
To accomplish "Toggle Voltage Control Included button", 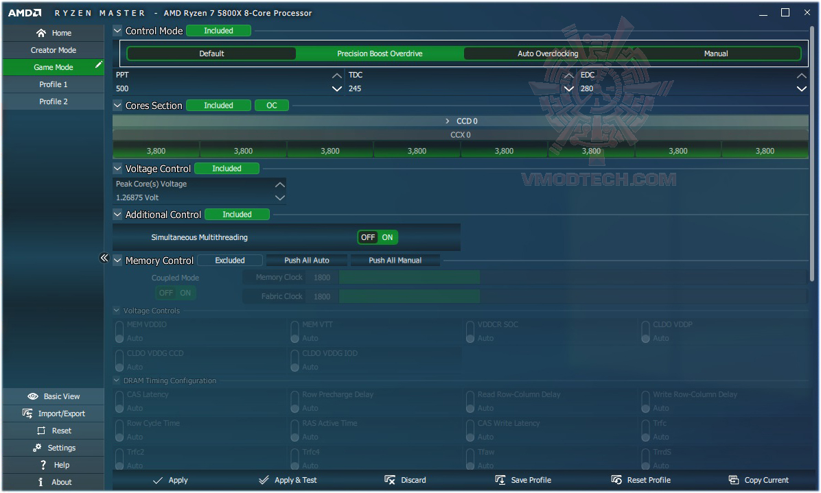I will (x=227, y=169).
